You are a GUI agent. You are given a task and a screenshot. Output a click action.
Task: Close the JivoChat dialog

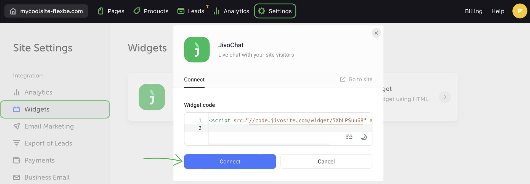click(x=376, y=33)
